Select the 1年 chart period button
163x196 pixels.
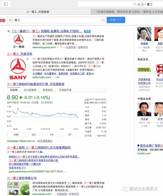(x=69, y=135)
